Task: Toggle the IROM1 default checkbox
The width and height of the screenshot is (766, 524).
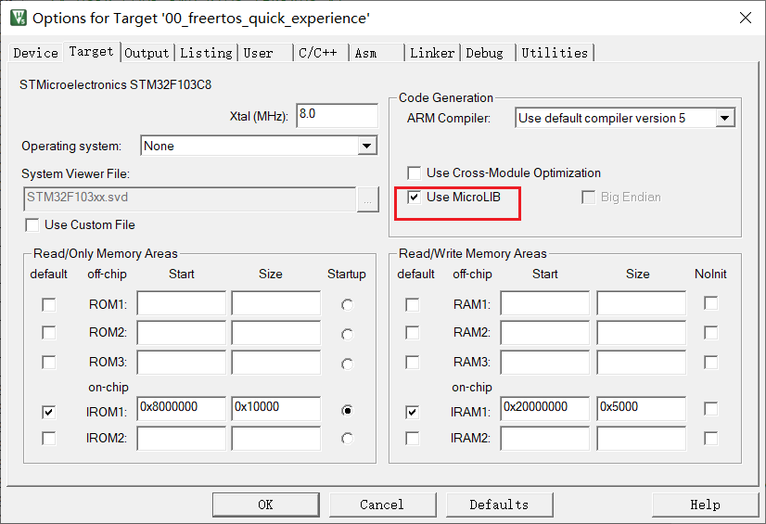Action: [x=49, y=412]
